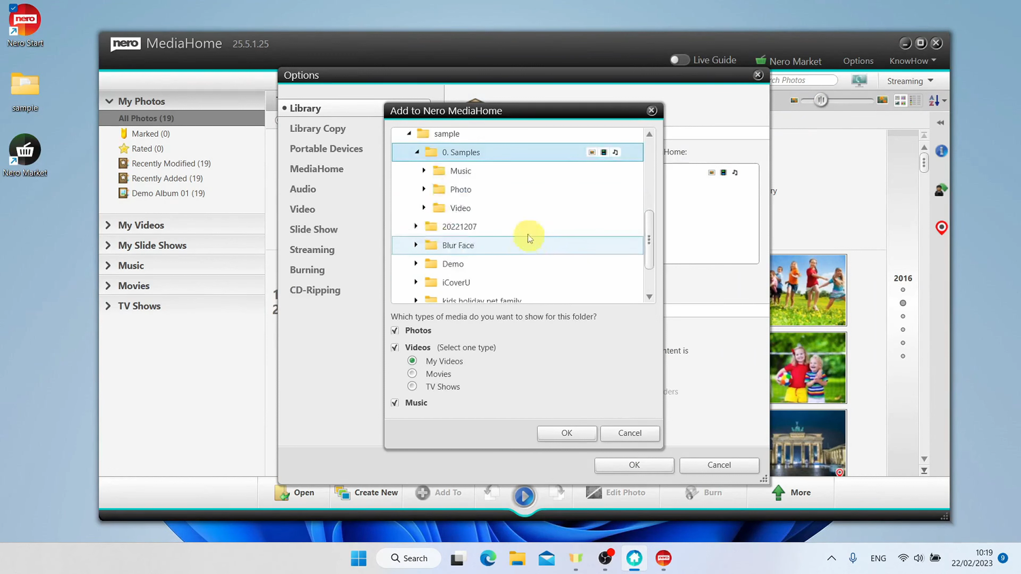1021x574 pixels.
Task: Expand the 20221207 folder
Action: pos(416,226)
